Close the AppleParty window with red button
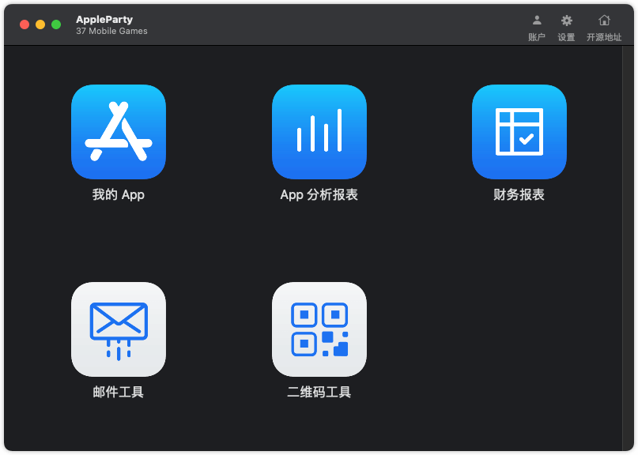638x455 pixels. tap(25, 24)
